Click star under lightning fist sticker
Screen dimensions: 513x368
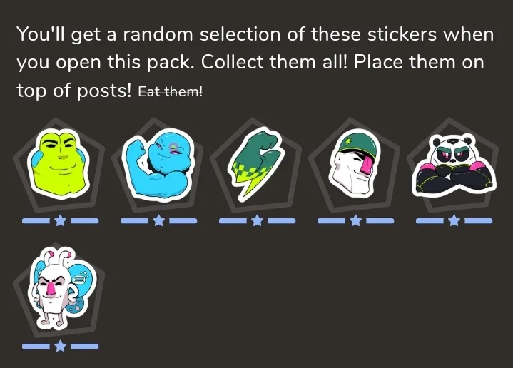click(x=258, y=221)
